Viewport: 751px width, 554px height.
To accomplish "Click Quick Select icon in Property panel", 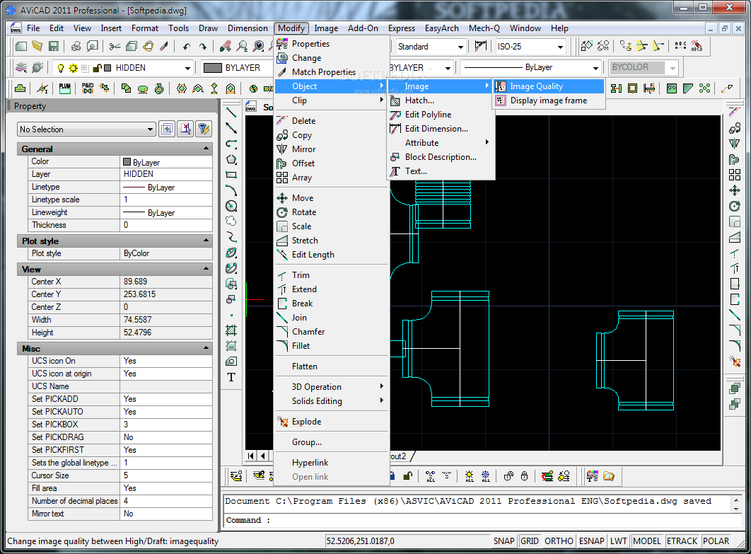I will point(167,129).
